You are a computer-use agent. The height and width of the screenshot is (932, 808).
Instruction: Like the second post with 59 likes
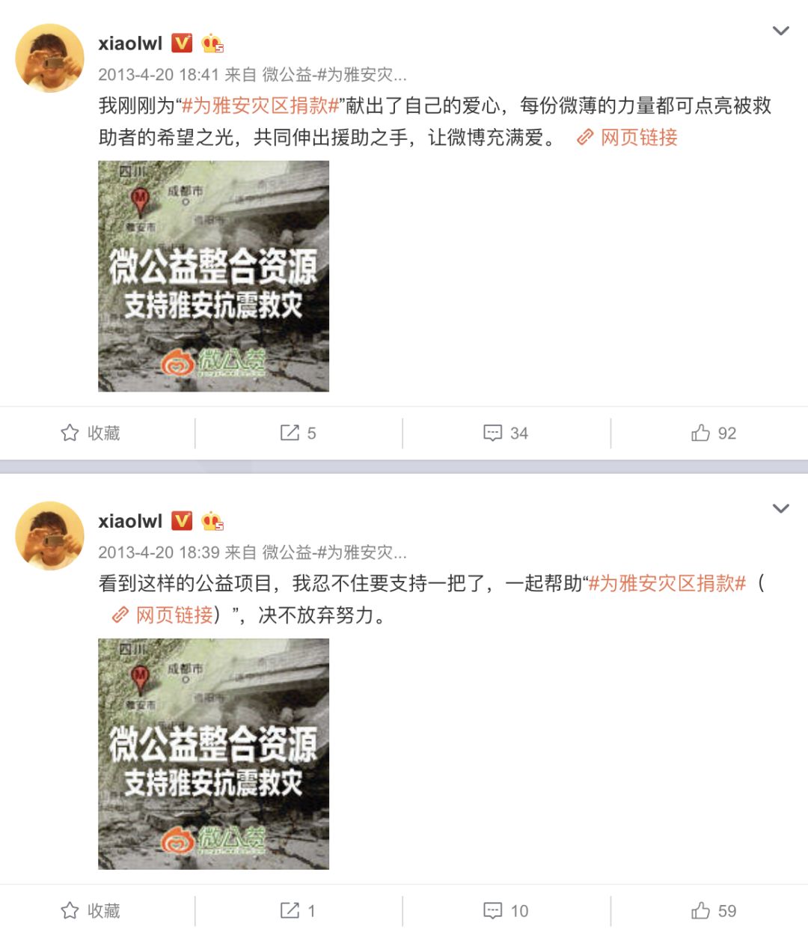click(714, 910)
